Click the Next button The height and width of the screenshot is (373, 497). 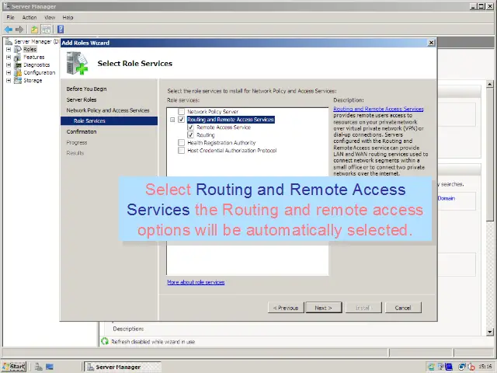tap(324, 308)
